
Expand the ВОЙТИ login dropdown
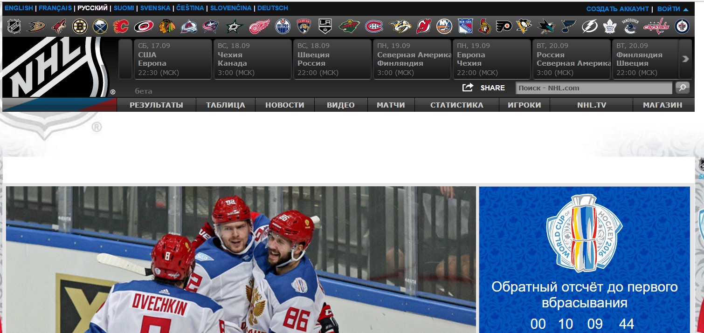(673, 9)
